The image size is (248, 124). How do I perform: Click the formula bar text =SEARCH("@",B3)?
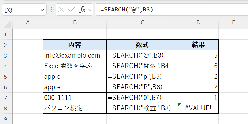pyautogui.click(x=127, y=10)
